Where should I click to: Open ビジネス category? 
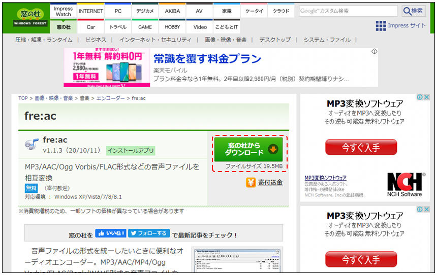coord(96,40)
